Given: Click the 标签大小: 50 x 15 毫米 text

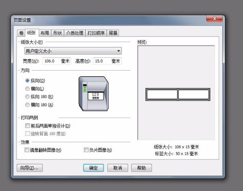Looking at the screenshot, I should point(177,154).
